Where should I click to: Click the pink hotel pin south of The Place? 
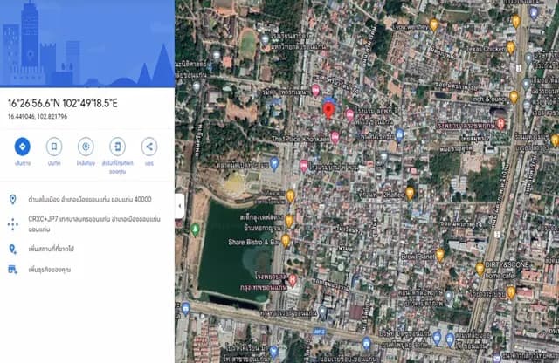(x=304, y=166)
